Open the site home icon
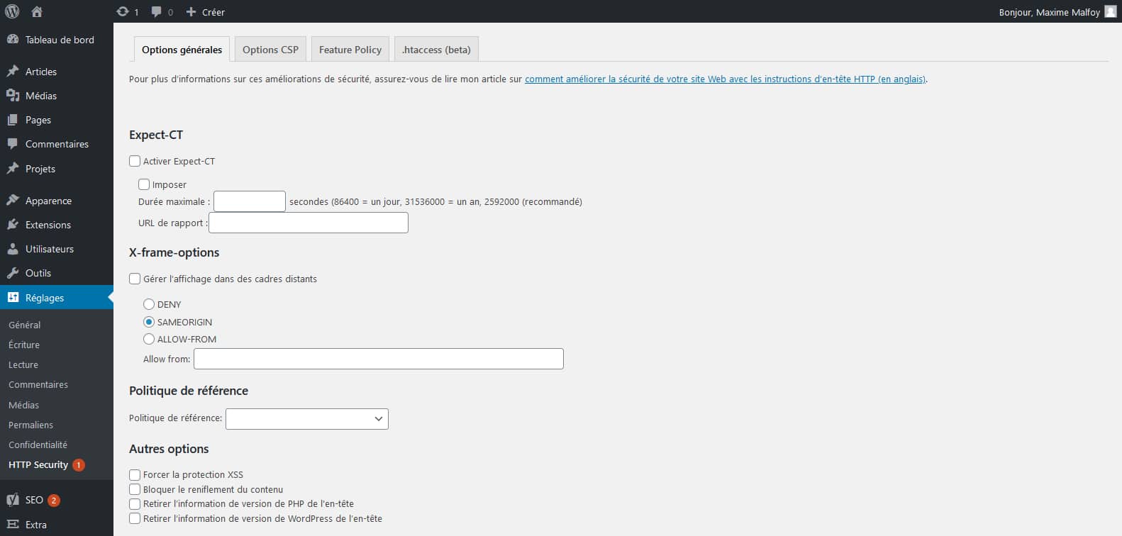 pos(37,11)
